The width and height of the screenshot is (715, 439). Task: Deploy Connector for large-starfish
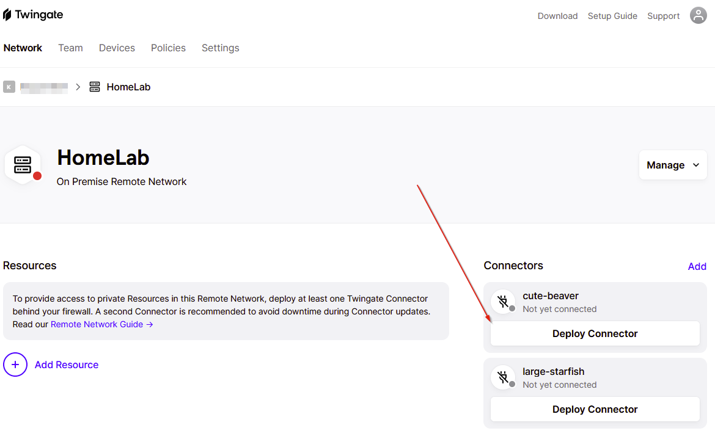[595, 410]
